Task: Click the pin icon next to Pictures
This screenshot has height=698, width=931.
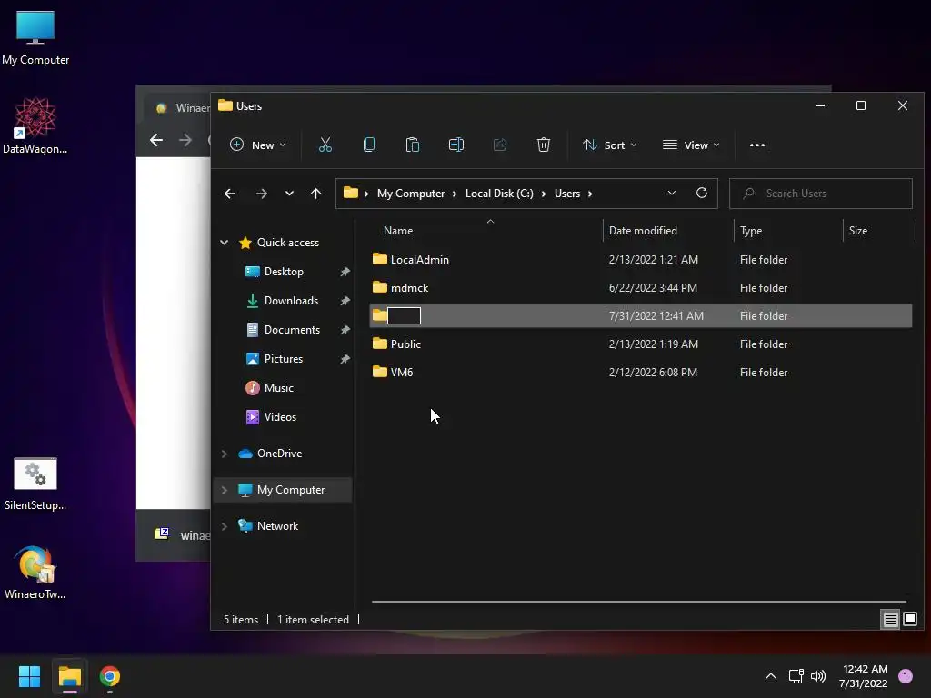Action: (345, 359)
